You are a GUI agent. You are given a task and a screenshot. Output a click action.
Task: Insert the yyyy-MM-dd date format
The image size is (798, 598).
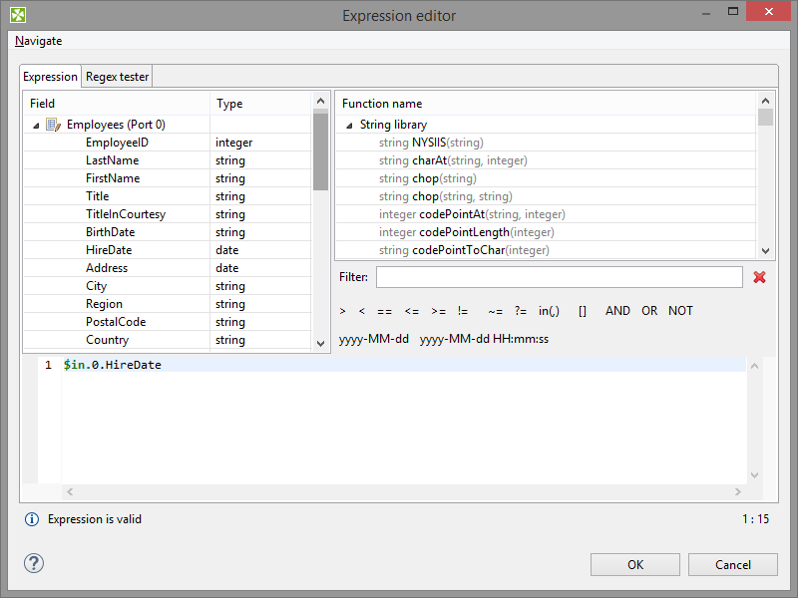[374, 339]
